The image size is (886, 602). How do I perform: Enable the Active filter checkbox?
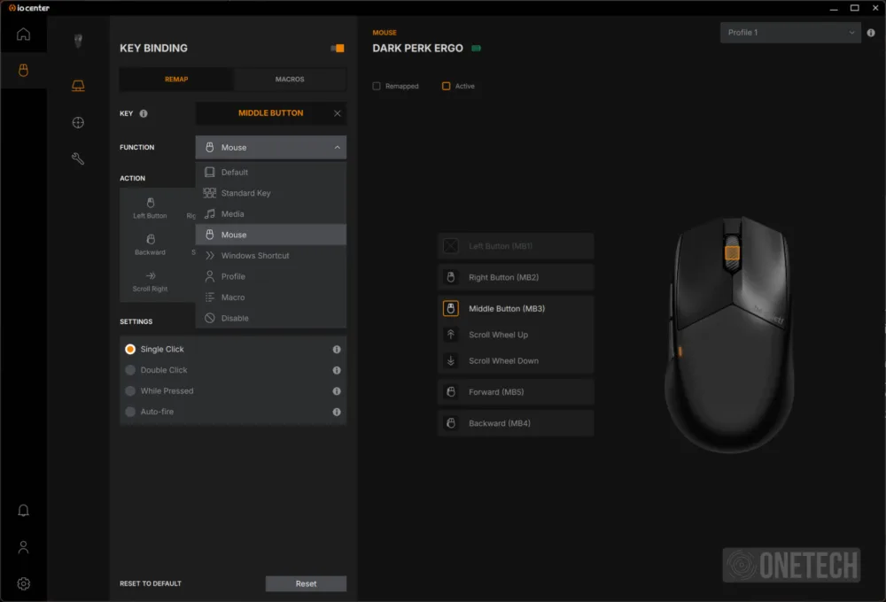(x=445, y=86)
